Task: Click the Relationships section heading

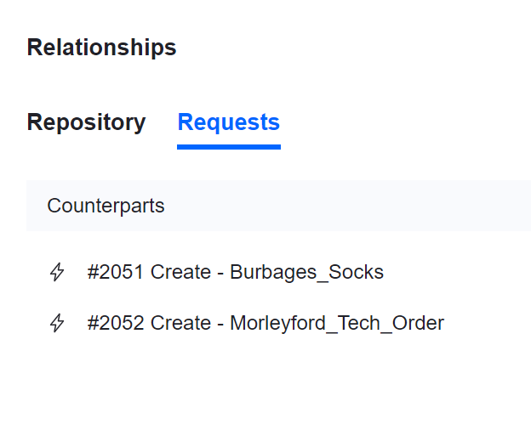Action: coord(101,48)
